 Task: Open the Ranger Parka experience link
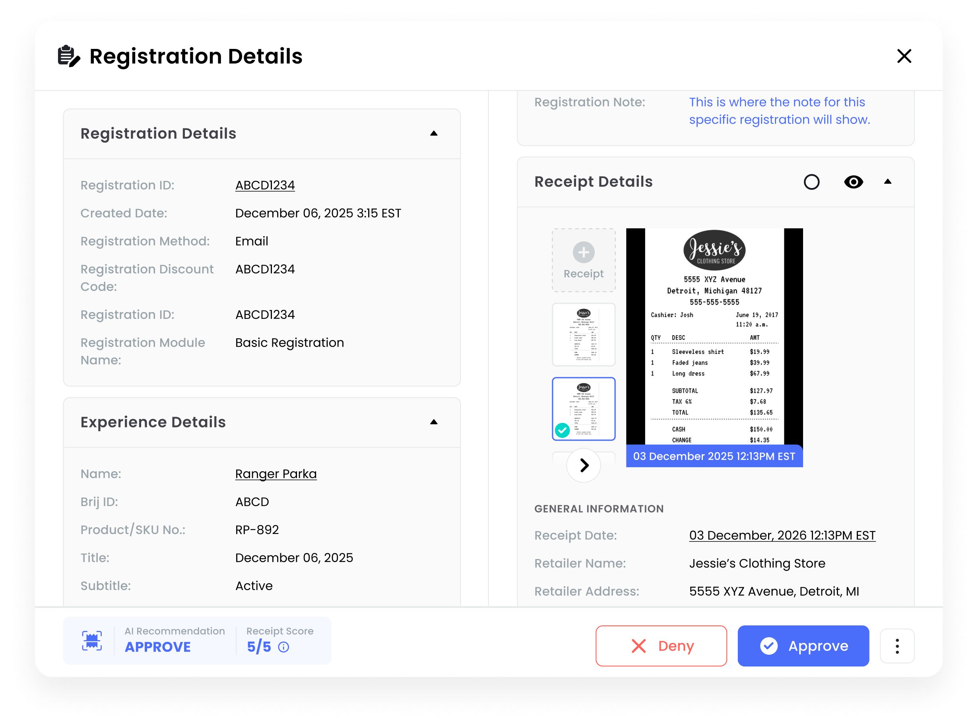pyautogui.click(x=276, y=474)
